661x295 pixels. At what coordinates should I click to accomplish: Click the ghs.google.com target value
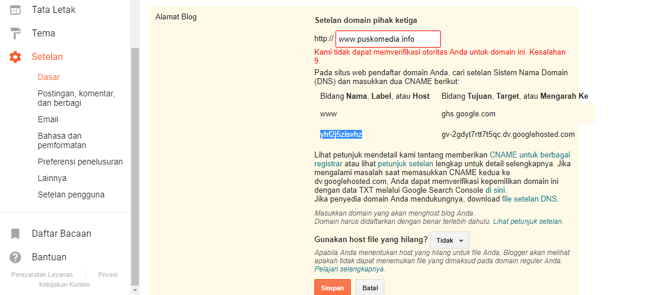[469, 113]
